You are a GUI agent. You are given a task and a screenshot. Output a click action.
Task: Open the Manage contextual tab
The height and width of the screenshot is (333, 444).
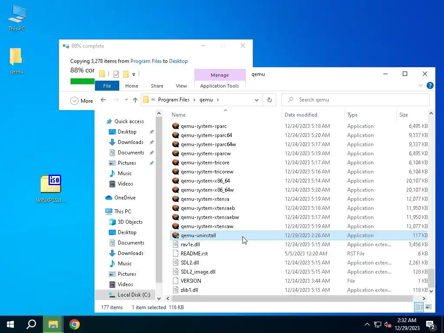pos(220,75)
